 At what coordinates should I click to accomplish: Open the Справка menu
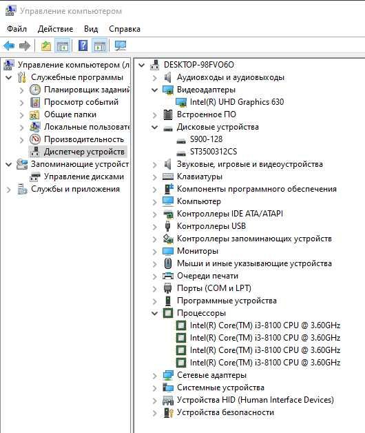[x=125, y=29]
